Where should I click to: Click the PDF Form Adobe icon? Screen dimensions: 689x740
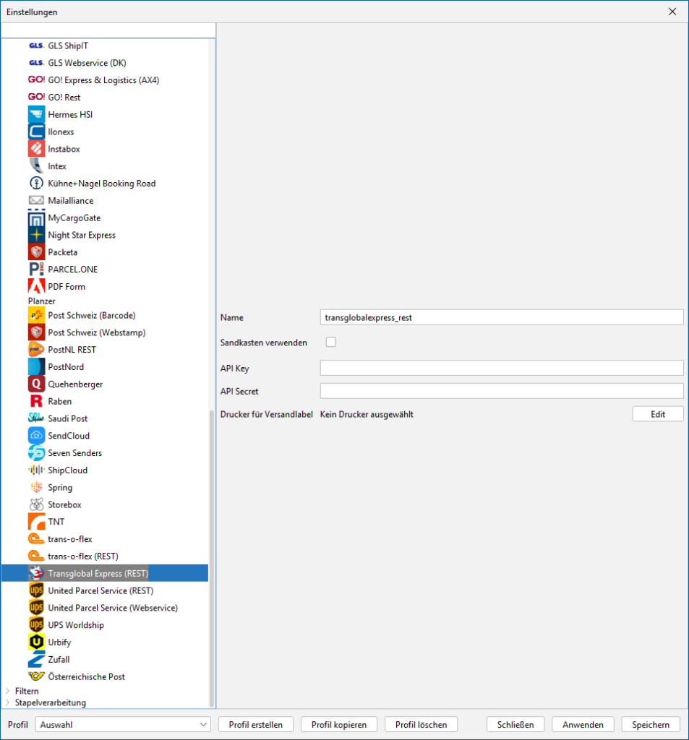coord(36,287)
